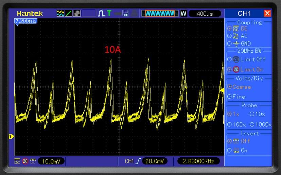Set Invert to Off
The width and height of the screenshot is (281, 175).
coord(239,141)
